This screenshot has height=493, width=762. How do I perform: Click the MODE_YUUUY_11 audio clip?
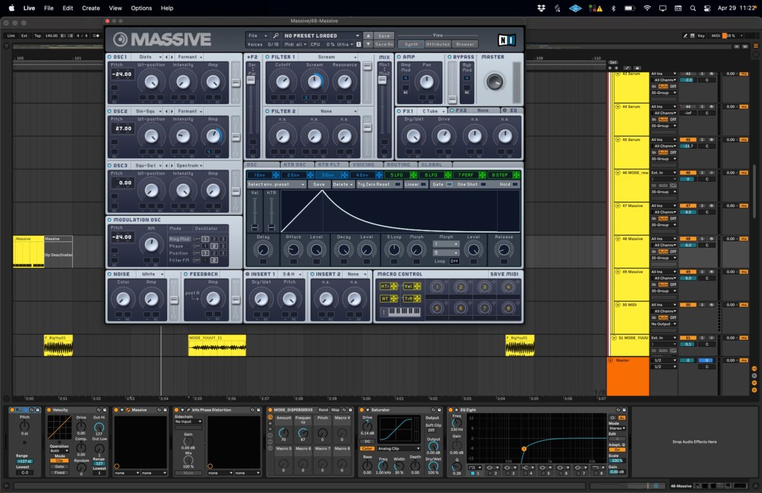(x=217, y=346)
